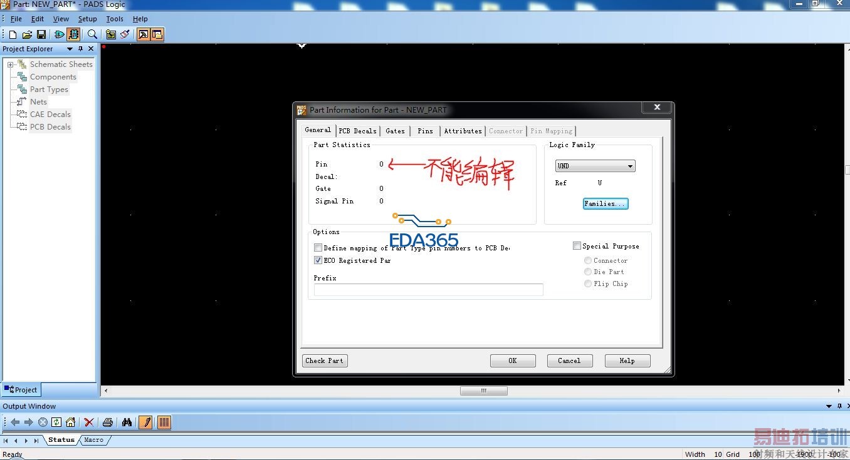Enable Define mapping of Part Type pin numbers checkbox

tap(318, 248)
